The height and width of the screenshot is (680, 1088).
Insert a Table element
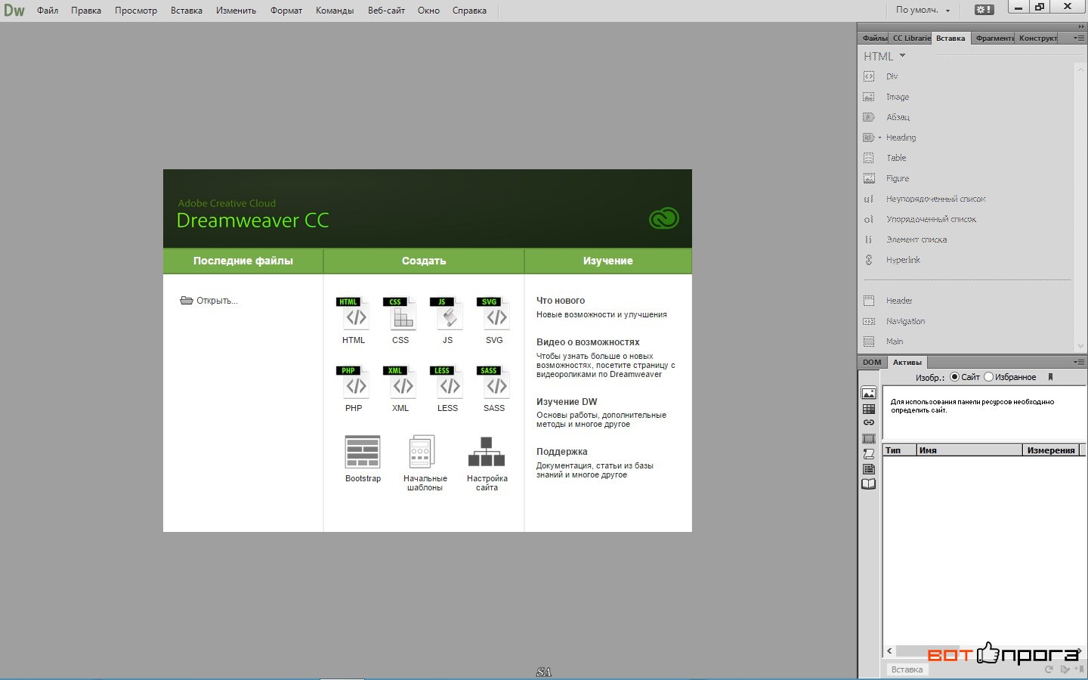point(885,158)
